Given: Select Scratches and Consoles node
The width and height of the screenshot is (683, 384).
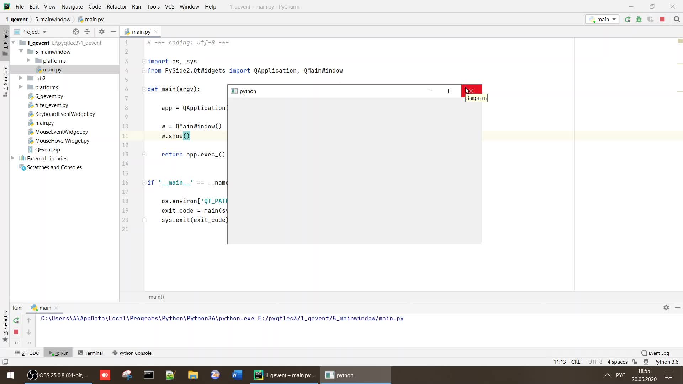Looking at the screenshot, I should tap(54, 167).
